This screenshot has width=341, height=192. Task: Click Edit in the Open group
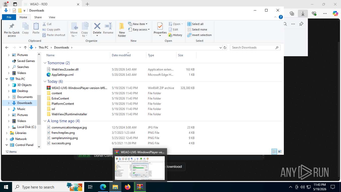(x=173, y=29)
